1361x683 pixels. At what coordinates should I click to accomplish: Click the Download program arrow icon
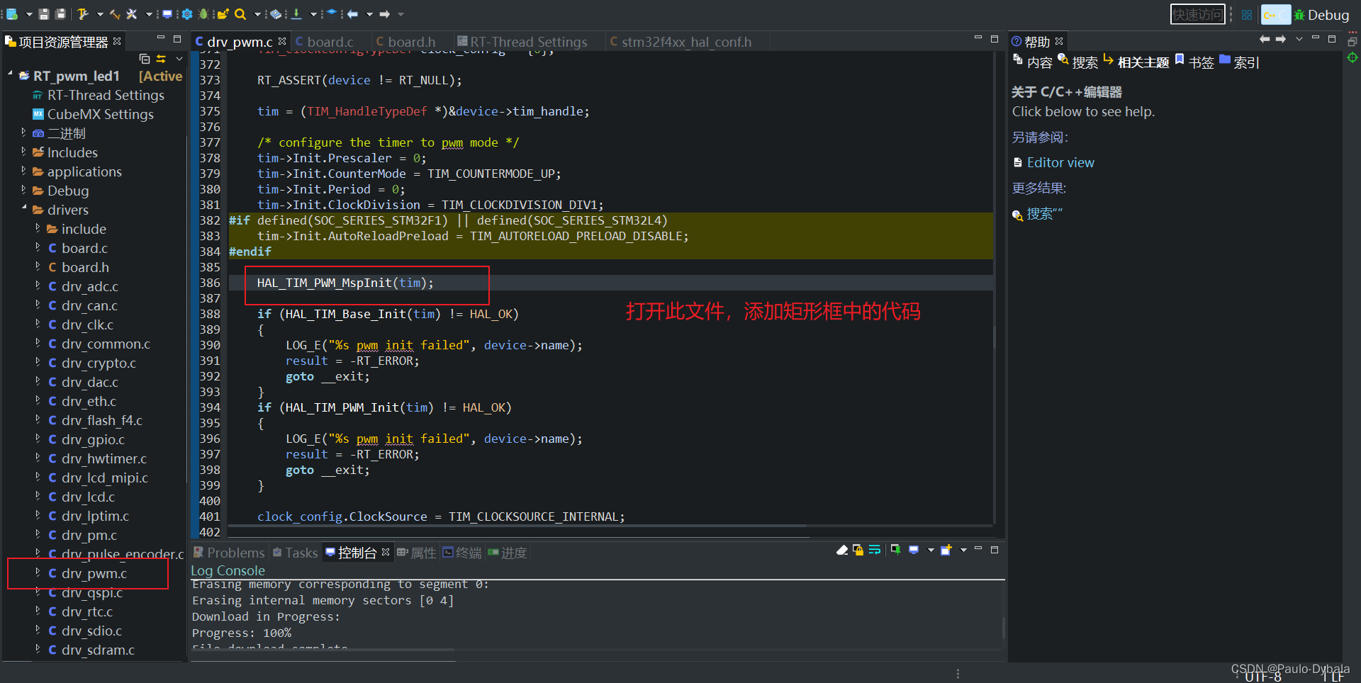(297, 14)
